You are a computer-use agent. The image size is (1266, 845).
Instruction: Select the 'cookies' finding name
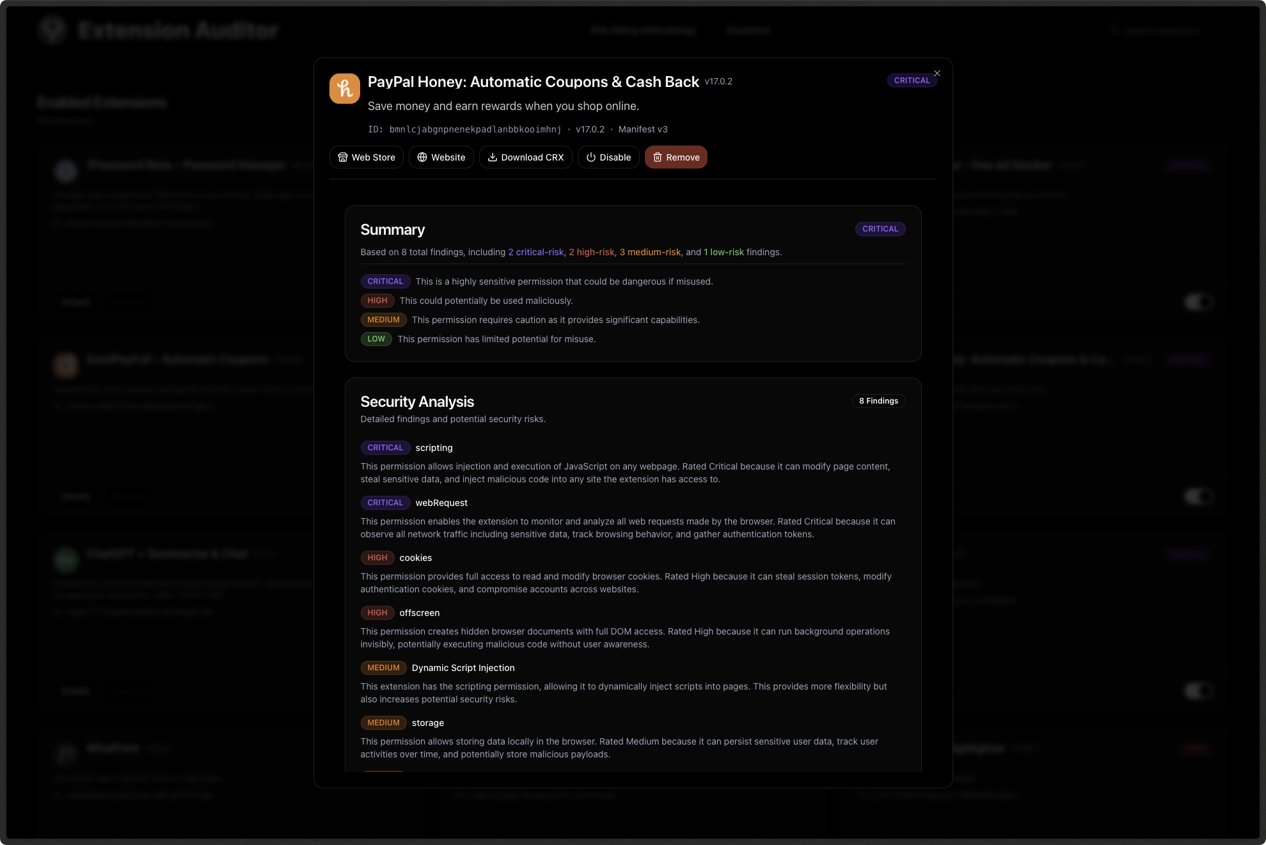[416, 558]
